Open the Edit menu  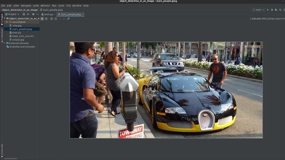pyautogui.click(x=9, y=6)
